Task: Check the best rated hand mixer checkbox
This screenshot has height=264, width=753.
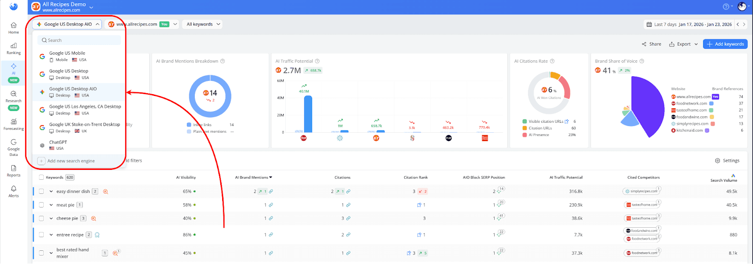Action: [x=41, y=253]
